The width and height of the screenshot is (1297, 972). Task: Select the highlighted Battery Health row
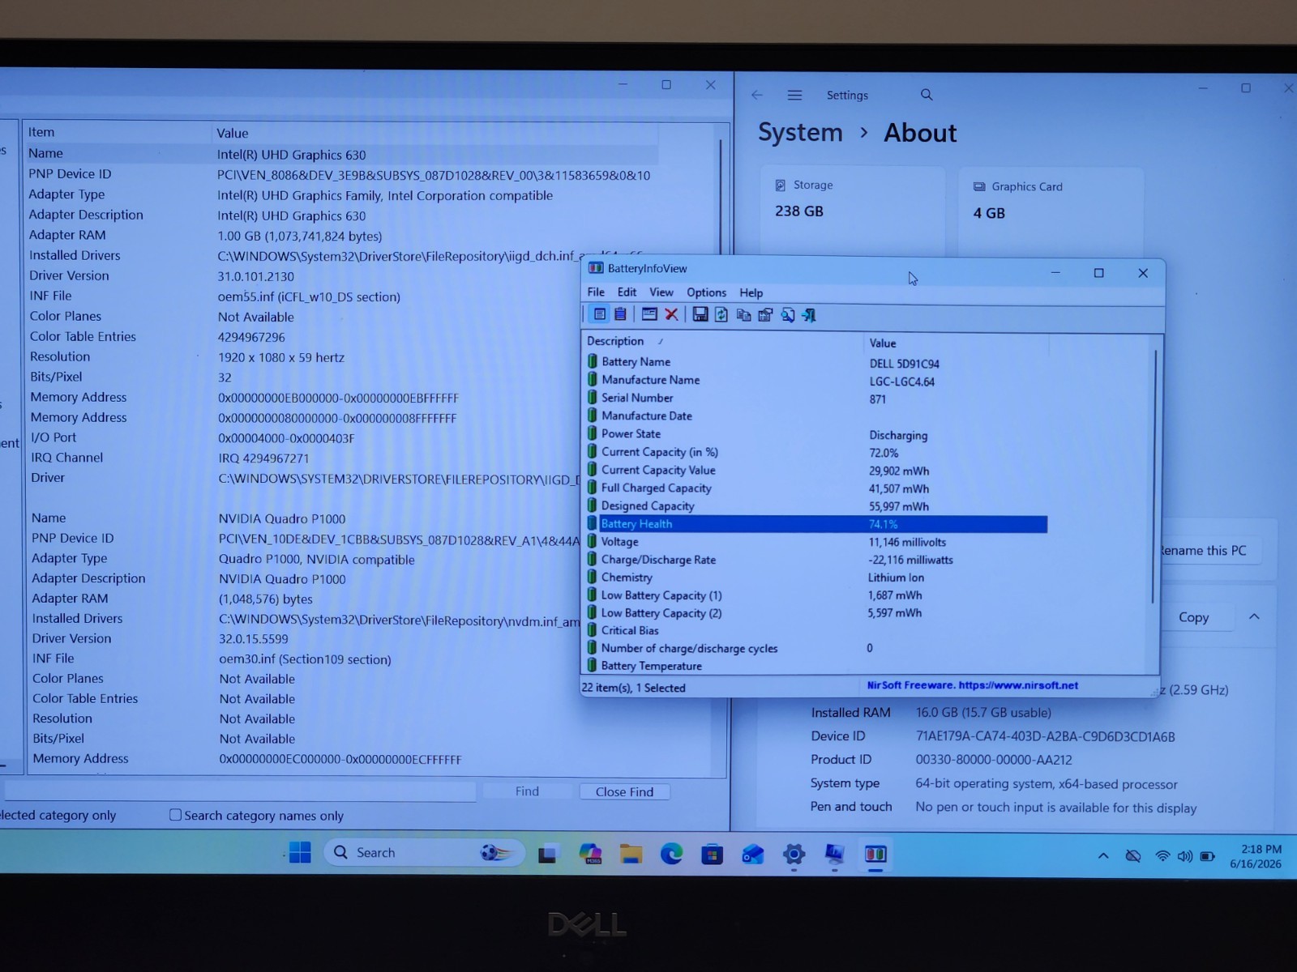[x=817, y=524]
